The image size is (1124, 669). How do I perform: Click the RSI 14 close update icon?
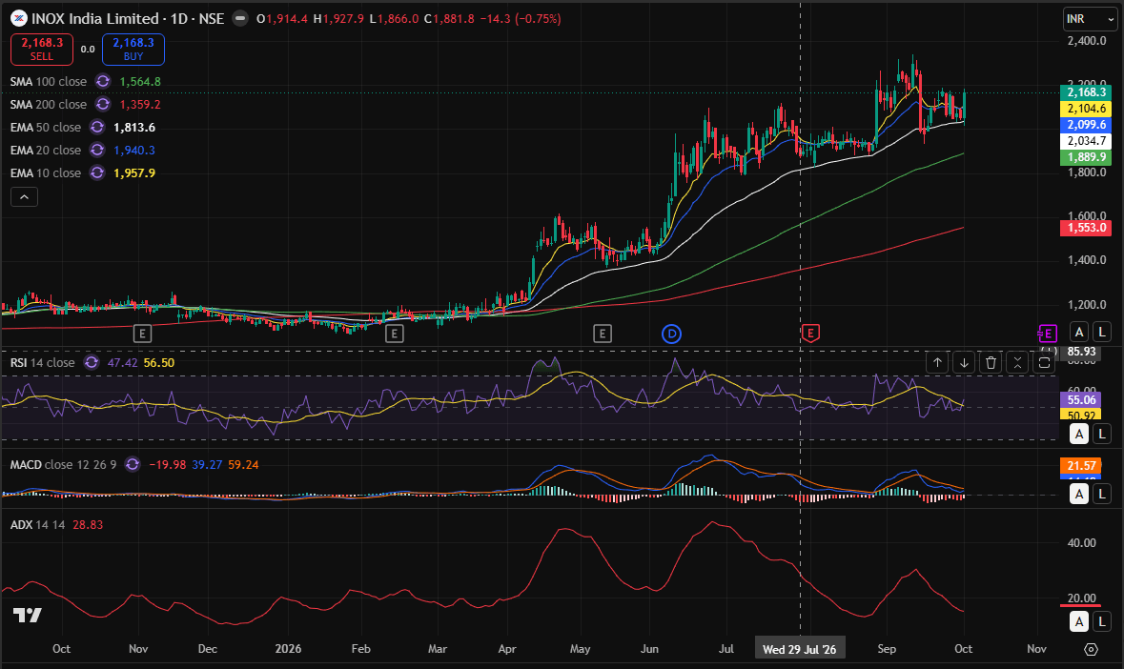[x=91, y=362]
